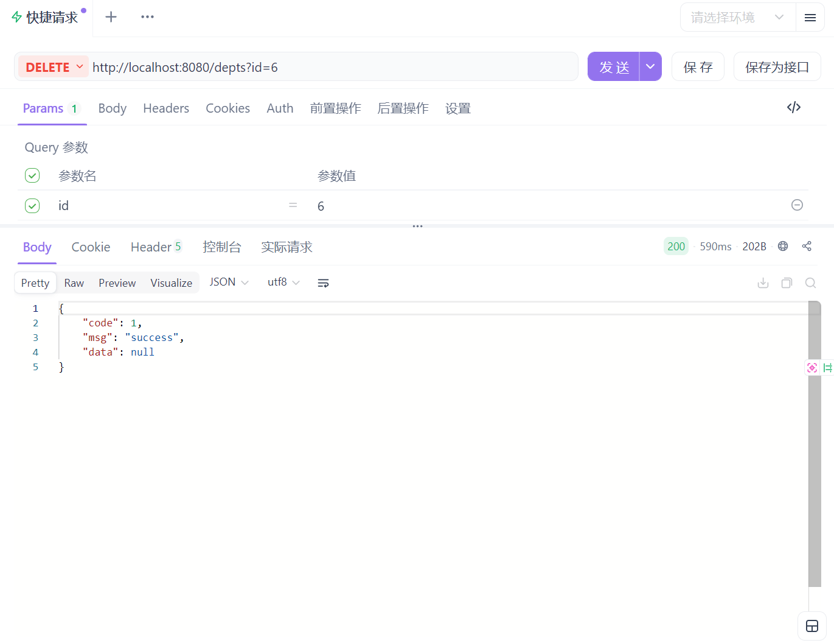Open the 设置 tab
Image resolution: width=834 pixels, height=643 pixels.
[x=458, y=108]
